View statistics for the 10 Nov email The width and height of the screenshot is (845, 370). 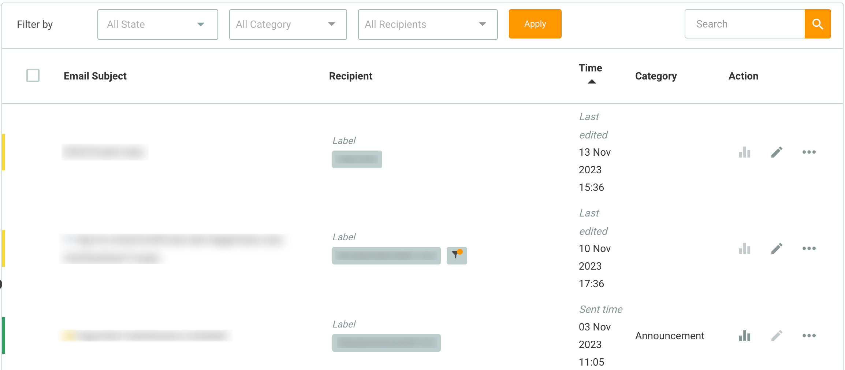click(745, 248)
